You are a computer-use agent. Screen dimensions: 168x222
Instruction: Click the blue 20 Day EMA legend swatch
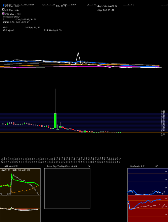[x=3, y=5]
